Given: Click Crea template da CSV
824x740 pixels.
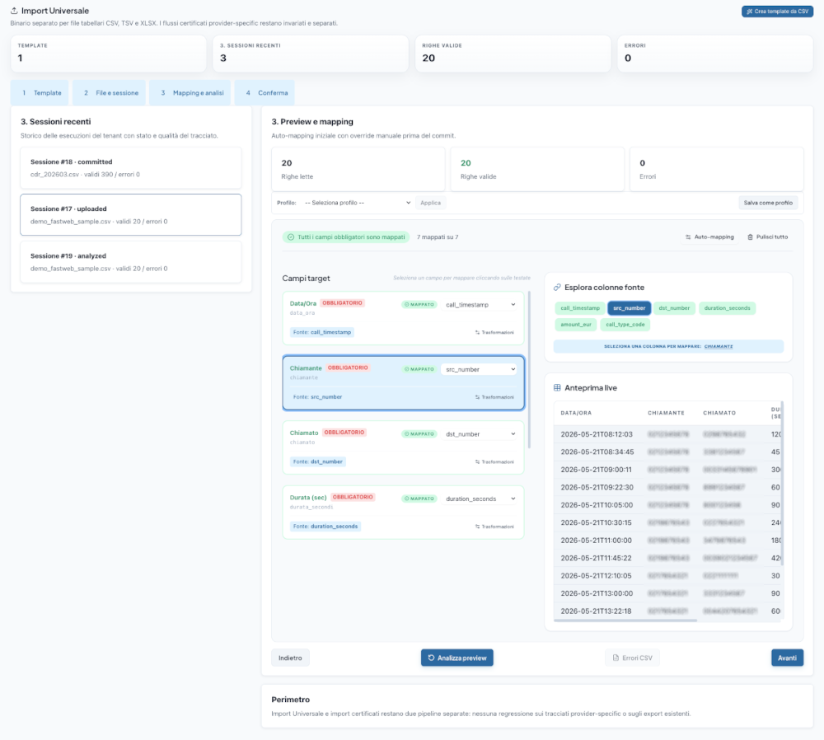Looking at the screenshot, I should [x=777, y=11].
